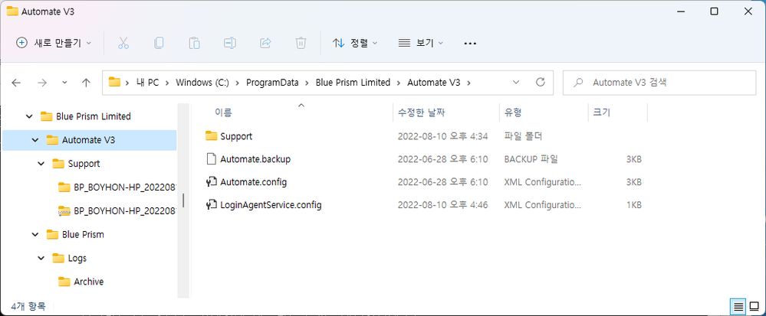Select Logs folder in tree
The height and width of the screenshot is (316, 766).
click(x=77, y=258)
